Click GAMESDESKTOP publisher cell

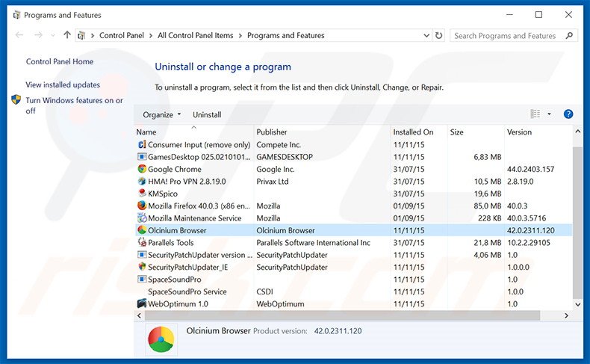click(x=285, y=157)
